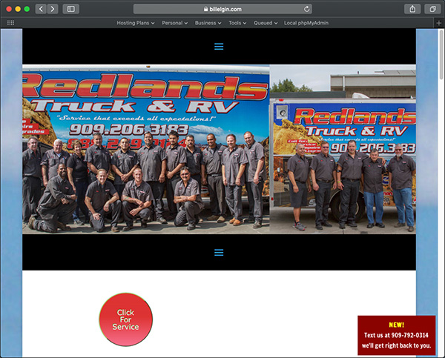The height and width of the screenshot is (358, 445).
Task: Click the red close window button
Action: click(9, 9)
